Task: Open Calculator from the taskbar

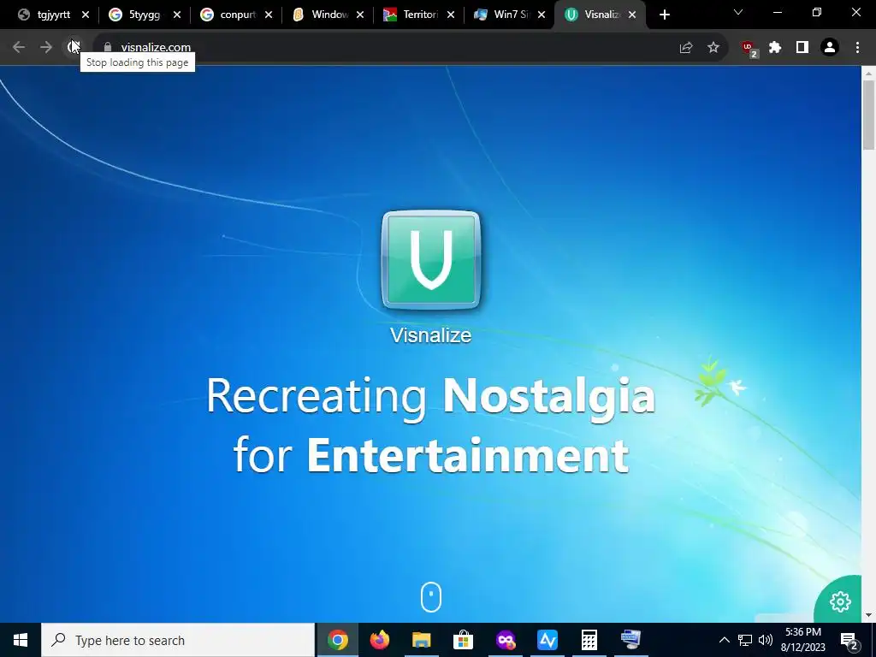Action: [x=589, y=640]
